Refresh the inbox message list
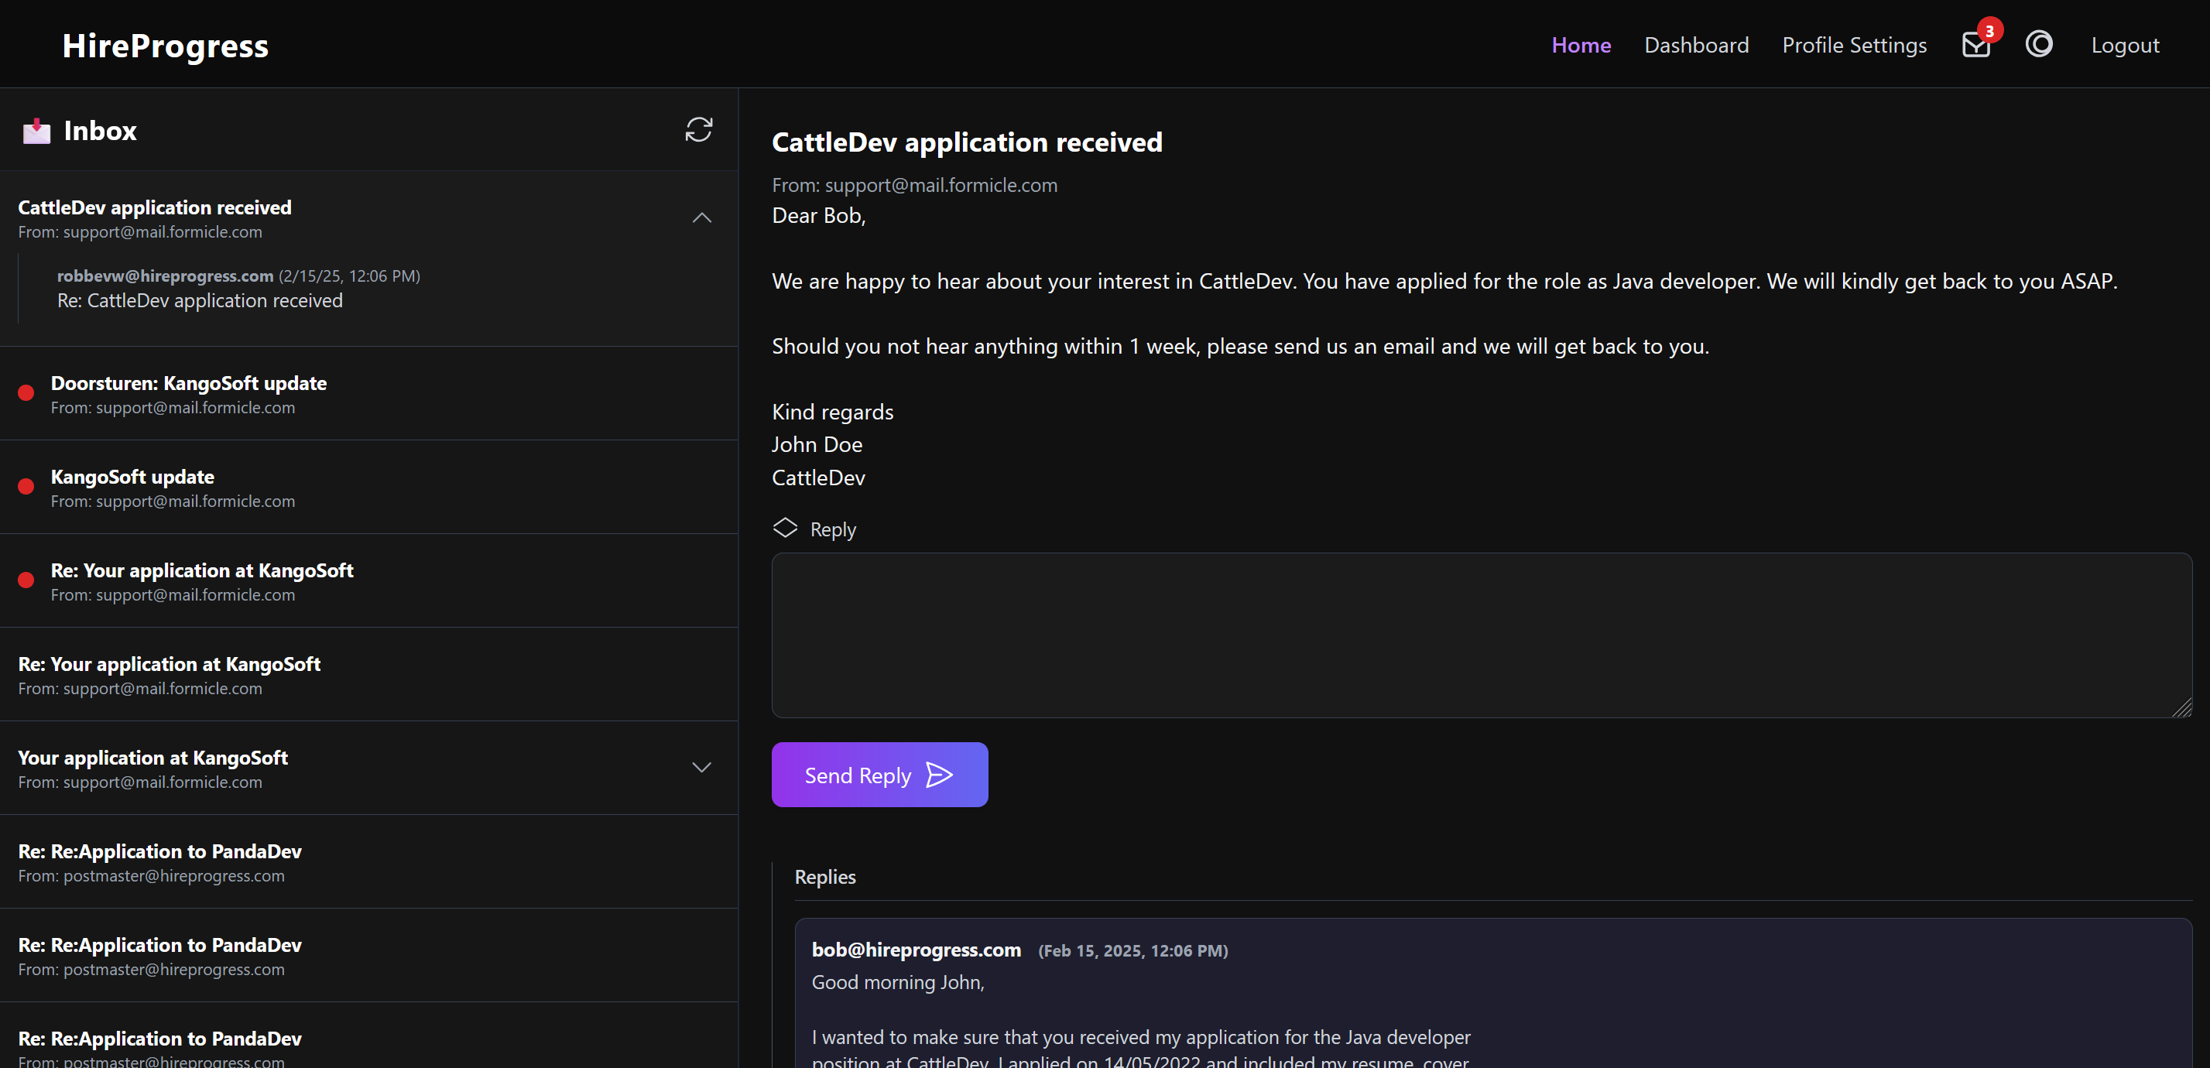This screenshot has width=2210, height=1068. [x=698, y=129]
